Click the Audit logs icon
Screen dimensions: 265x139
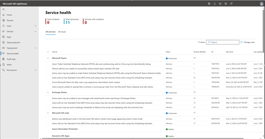coord(3,59)
